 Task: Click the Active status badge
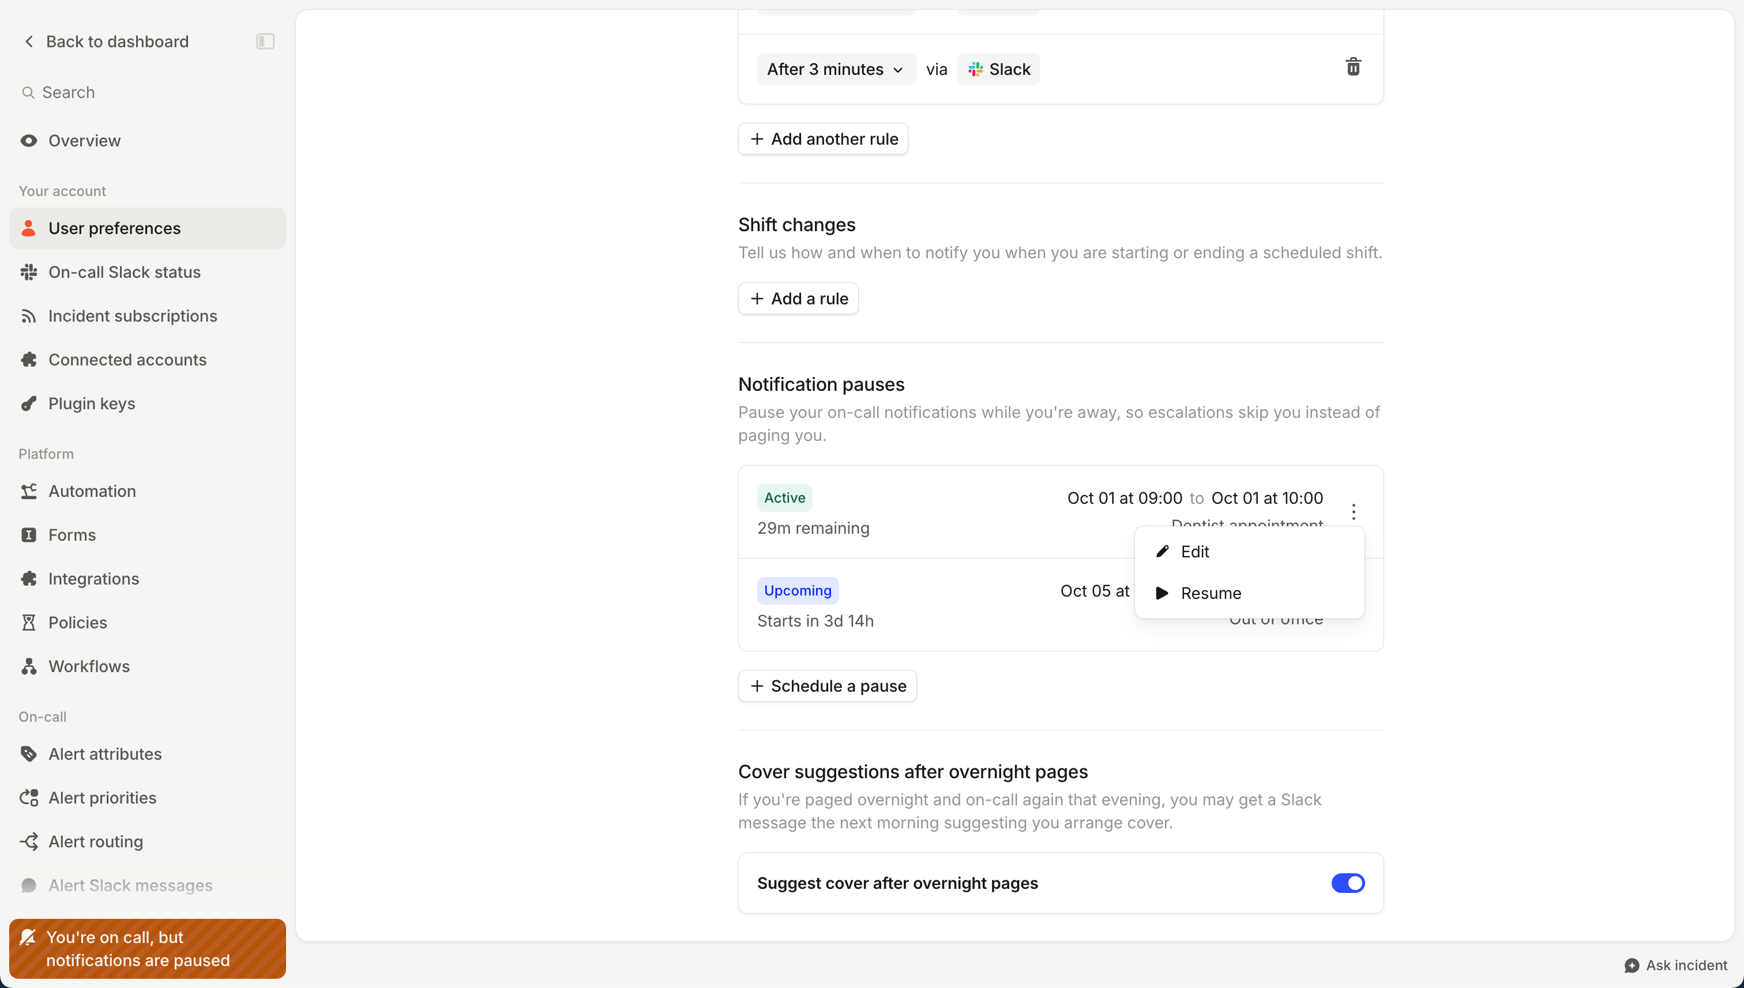coord(785,497)
